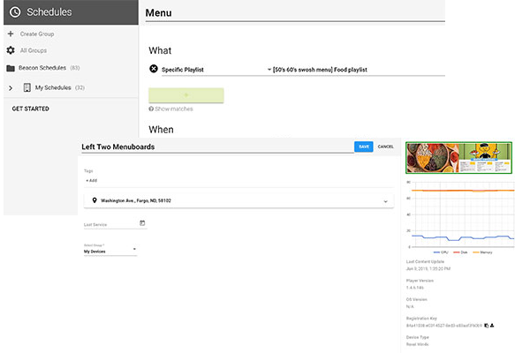Click the Last Service date field
The height and width of the screenshot is (353, 530).
point(115,224)
